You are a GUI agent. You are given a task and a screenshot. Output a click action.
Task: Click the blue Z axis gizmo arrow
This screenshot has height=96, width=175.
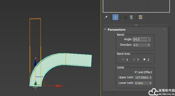pos(35,63)
